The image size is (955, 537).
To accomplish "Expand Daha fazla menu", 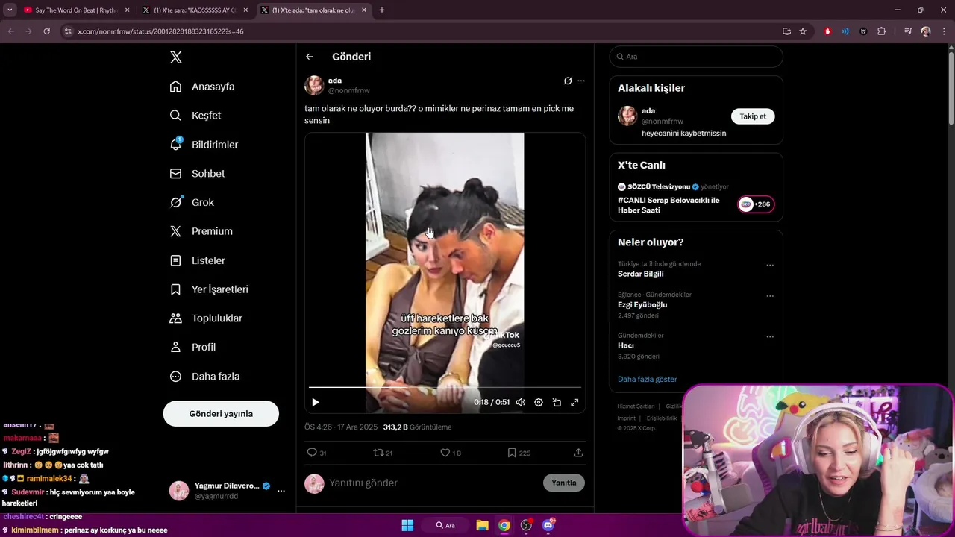I will coord(204,377).
